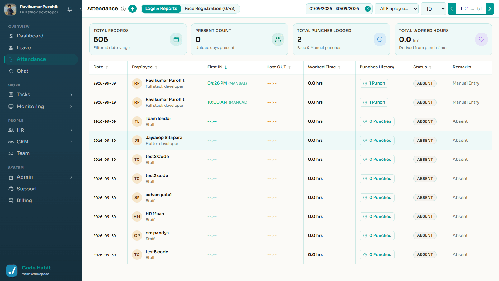499x281 pixels.
Task: Open the rows per page dropdown showing 10
Action: (434, 9)
